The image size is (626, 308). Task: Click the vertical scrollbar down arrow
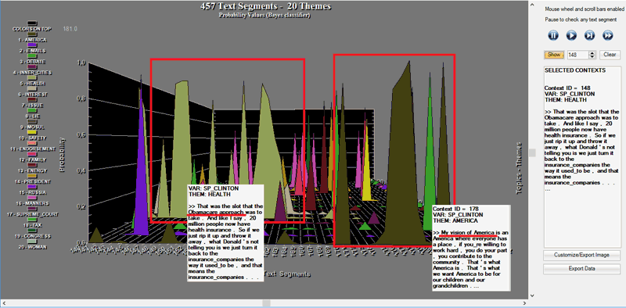(531, 295)
